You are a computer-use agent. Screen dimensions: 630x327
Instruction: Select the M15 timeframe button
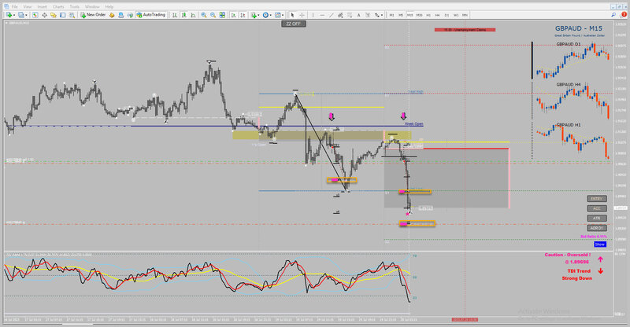click(409, 15)
